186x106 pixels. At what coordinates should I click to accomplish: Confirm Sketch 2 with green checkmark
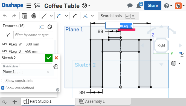coord(49,58)
